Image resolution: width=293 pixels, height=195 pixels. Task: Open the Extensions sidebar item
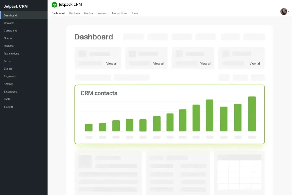tap(10, 91)
